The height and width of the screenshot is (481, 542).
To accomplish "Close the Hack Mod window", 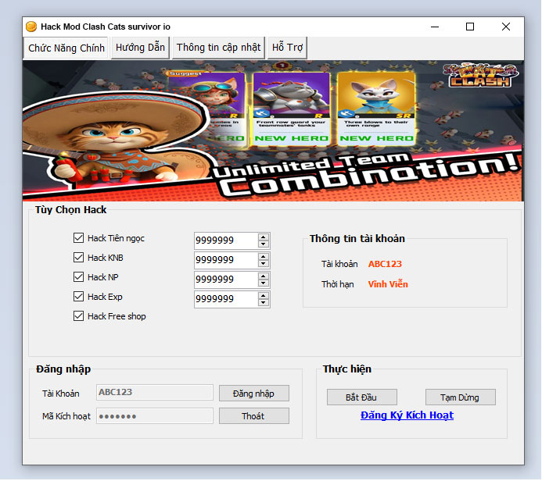I will (506, 27).
